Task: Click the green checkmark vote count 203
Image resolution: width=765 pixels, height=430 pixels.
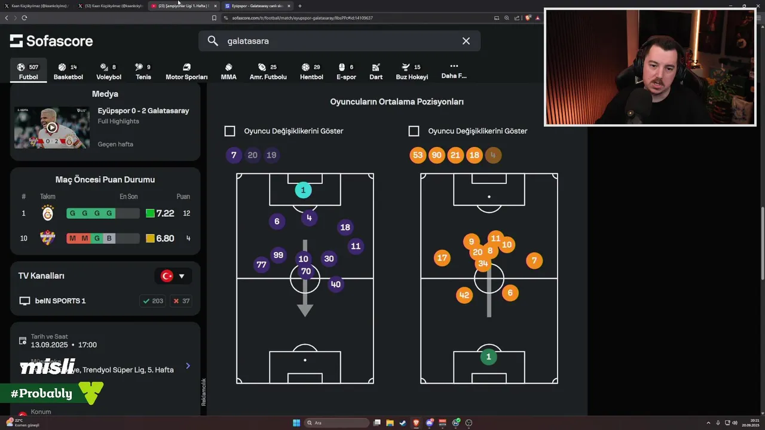Action: click(152, 301)
